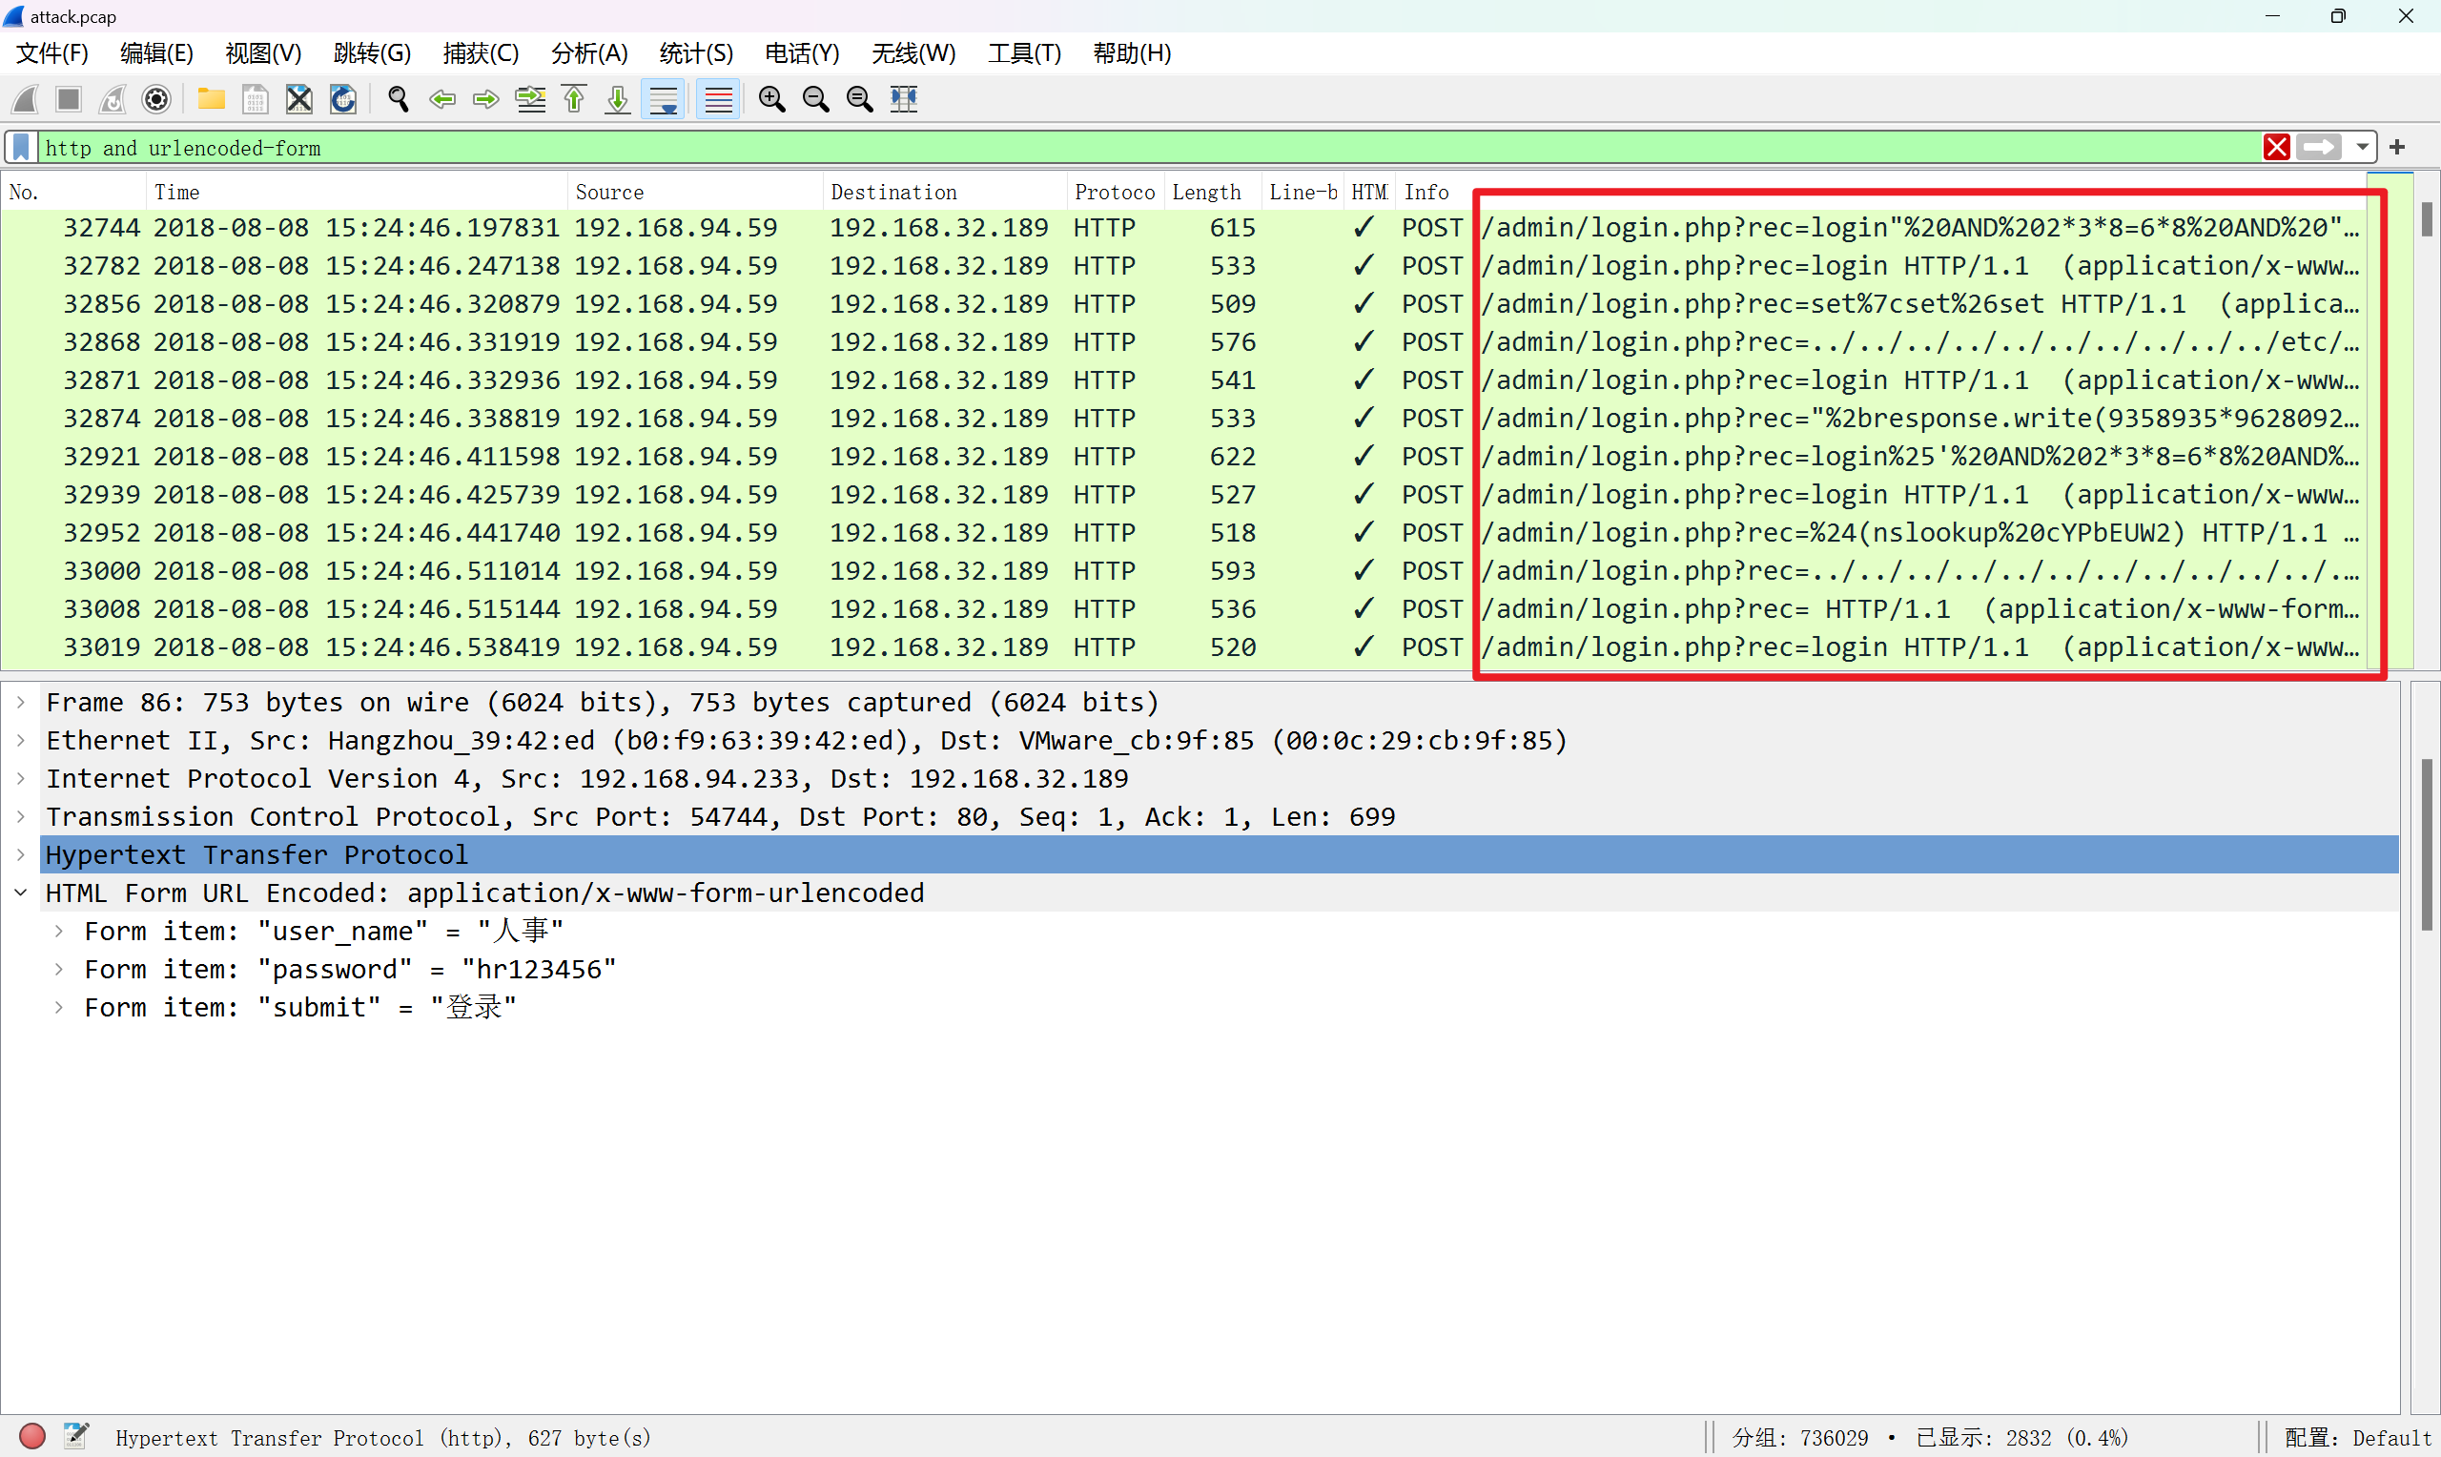The image size is (2441, 1457).
Task: Add a filter button with plus sign
Action: 2398,147
